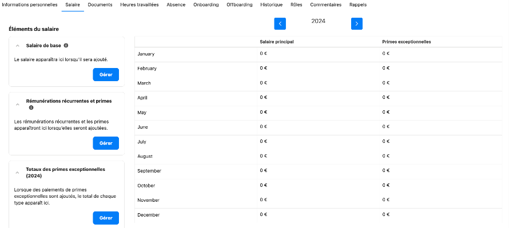Open the Rappels tab
The height and width of the screenshot is (228, 509).
tap(358, 5)
